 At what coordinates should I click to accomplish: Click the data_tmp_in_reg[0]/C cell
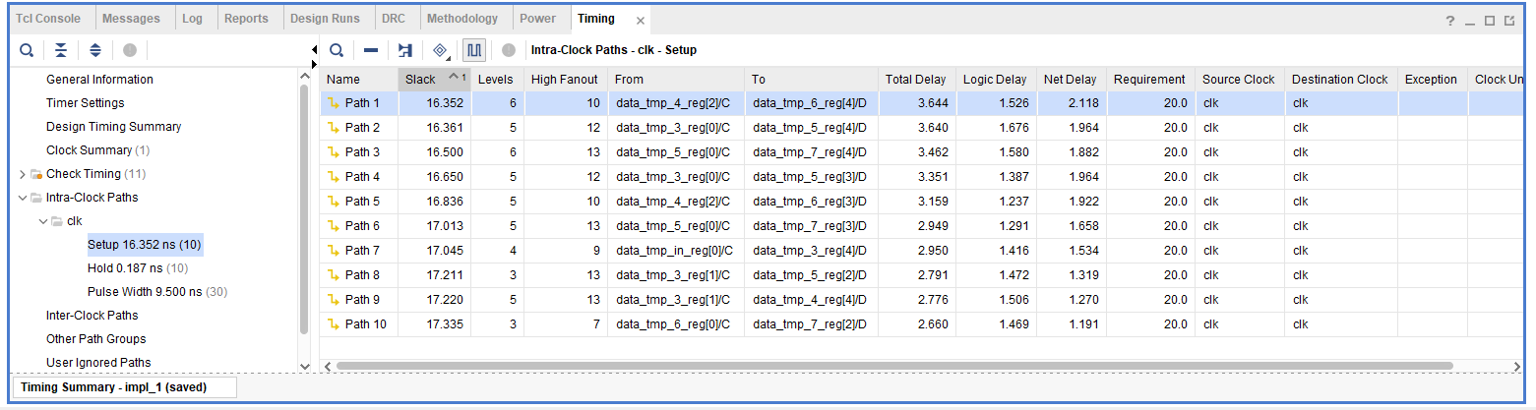coord(676,251)
